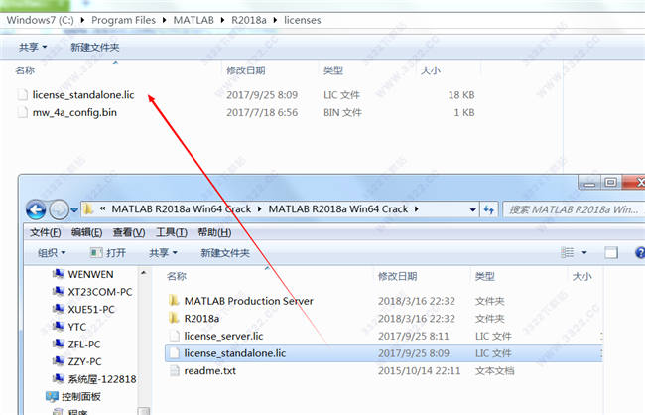
Task: Minimize the Crack folder window
Action: 589,183
